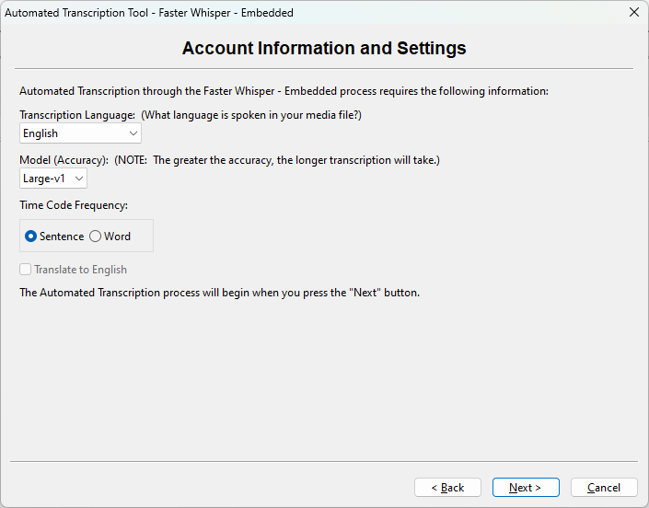The height and width of the screenshot is (508, 649).
Task: Click the window title bar text
Action: tap(149, 13)
